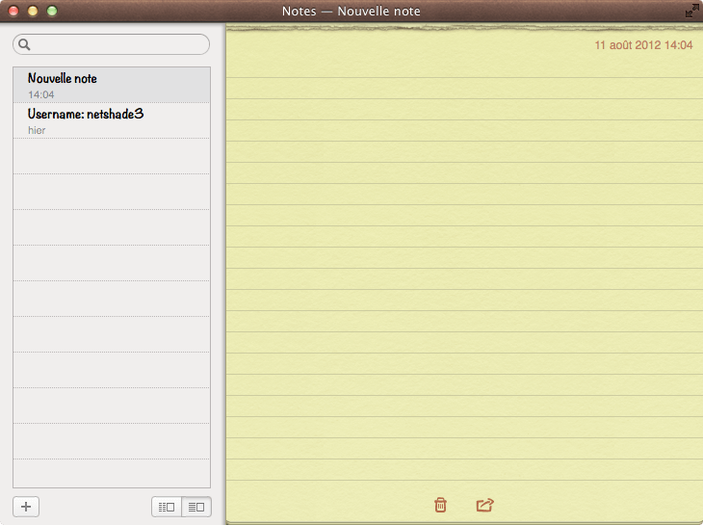Close the Notes window

(13, 11)
